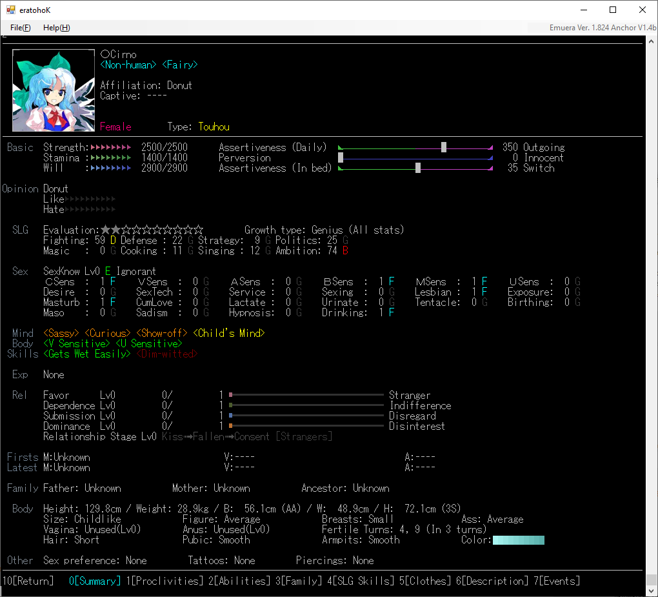Click the Ambition 74 B stat
658x597 pixels.
coord(313,250)
